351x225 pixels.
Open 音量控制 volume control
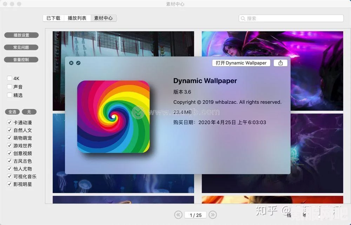point(21,60)
